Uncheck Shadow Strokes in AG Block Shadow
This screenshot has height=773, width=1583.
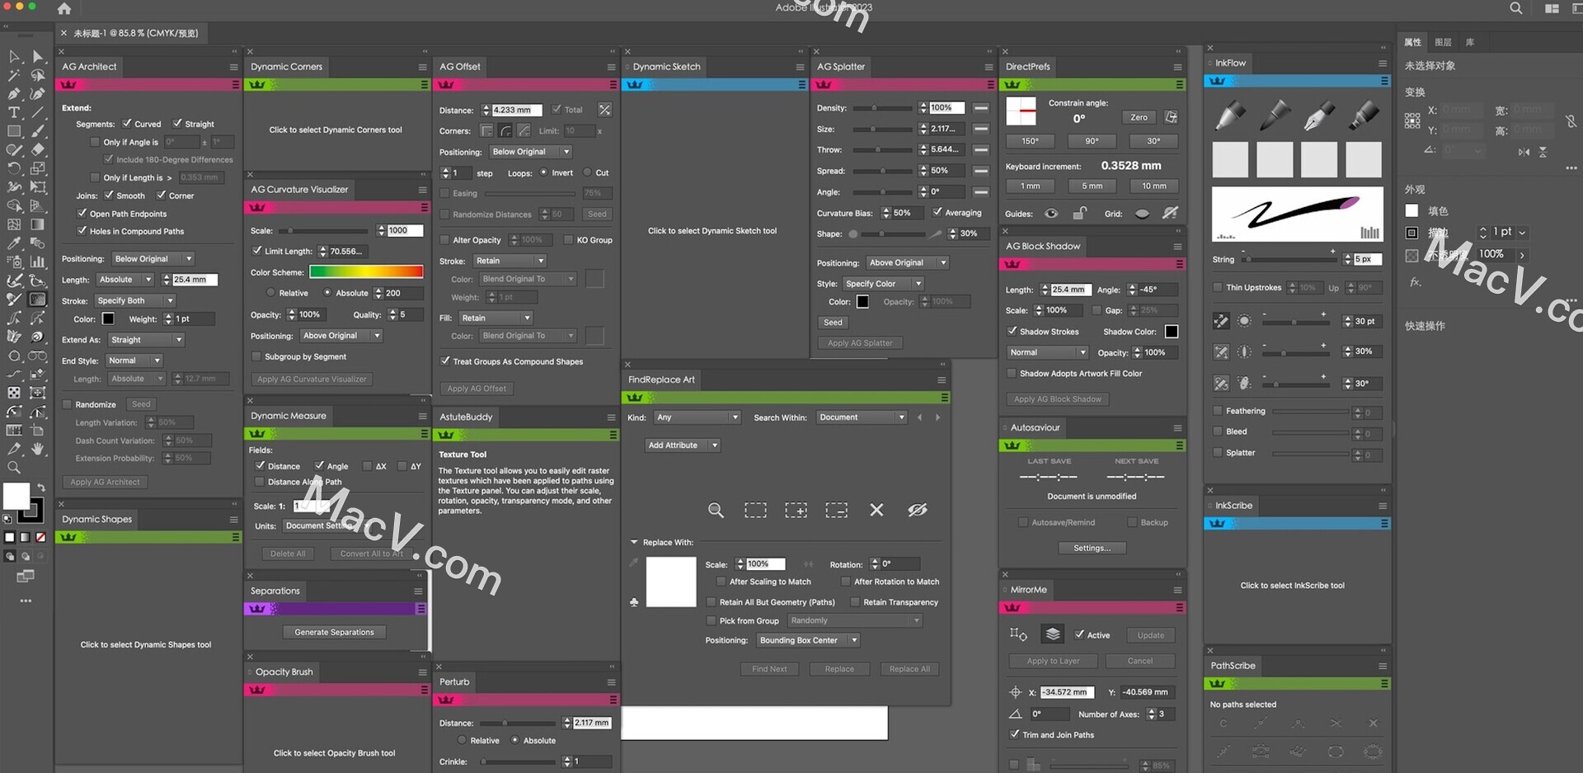coord(1012,331)
